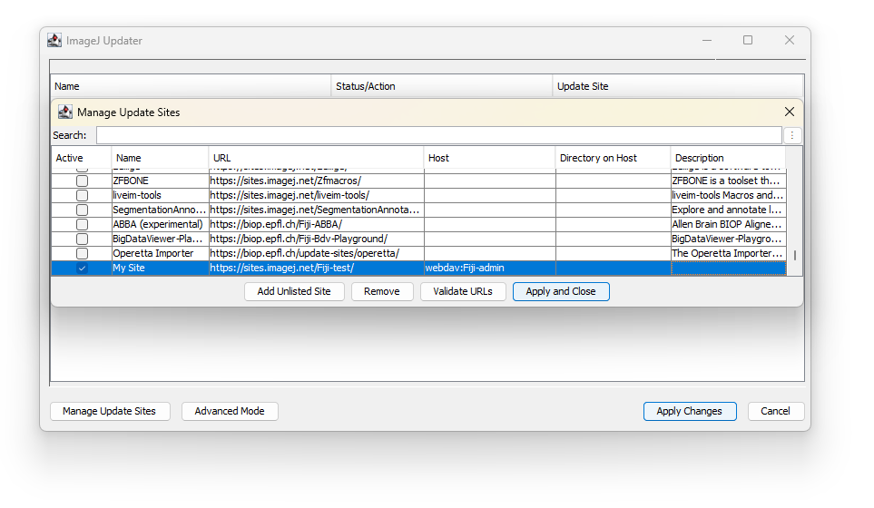Viewport: 874px width, 508px height.
Task: Click 'liveim-tools Macros and...' description
Action: coord(729,196)
